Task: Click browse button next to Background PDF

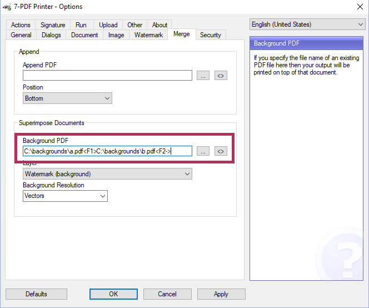Action: point(203,151)
